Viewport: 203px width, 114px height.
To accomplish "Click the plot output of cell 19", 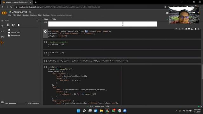I will tap(102, 24).
